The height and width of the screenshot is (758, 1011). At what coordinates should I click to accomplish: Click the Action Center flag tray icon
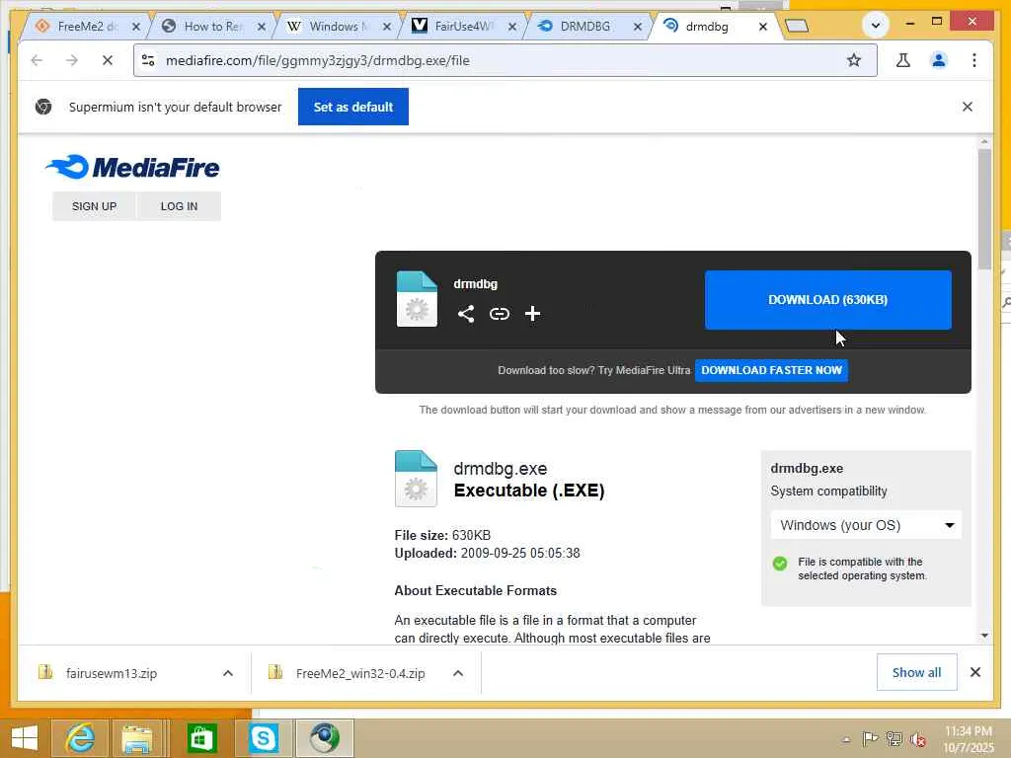(x=870, y=738)
